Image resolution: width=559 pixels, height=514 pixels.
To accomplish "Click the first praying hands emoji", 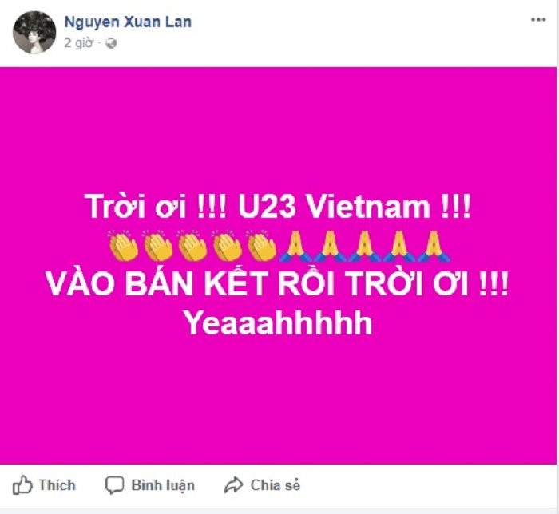I will 295,247.
